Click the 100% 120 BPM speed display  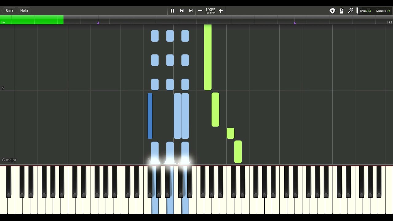210,11
